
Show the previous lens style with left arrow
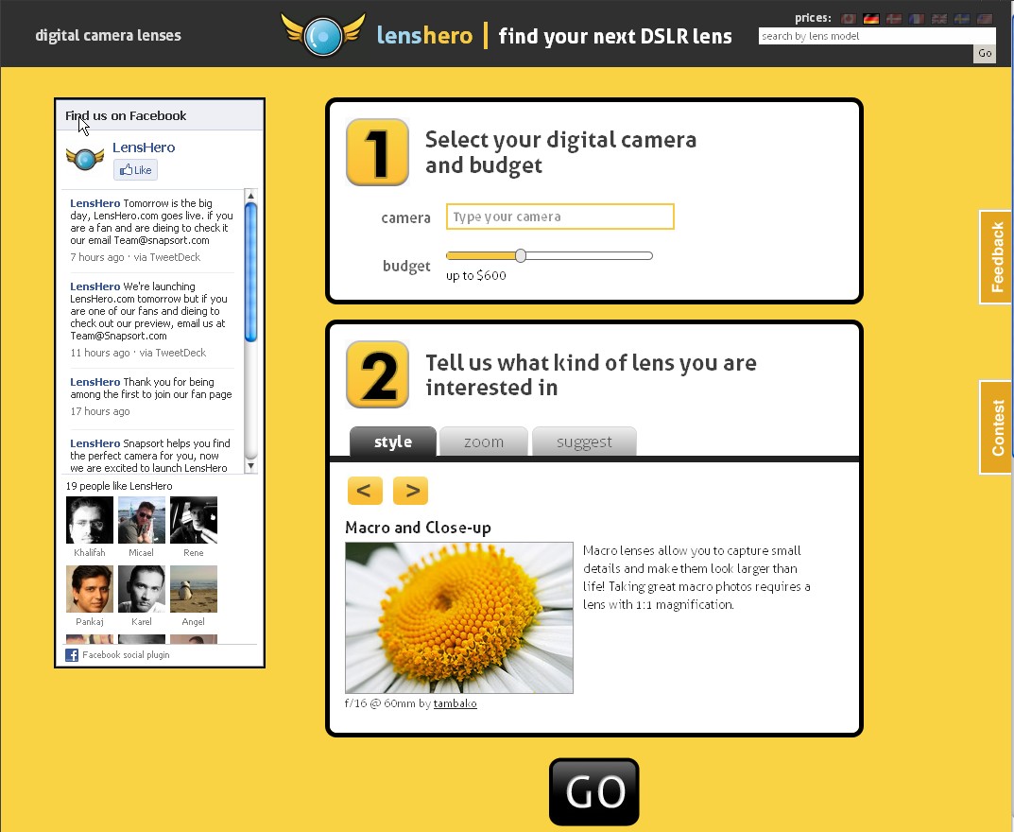point(365,491)
